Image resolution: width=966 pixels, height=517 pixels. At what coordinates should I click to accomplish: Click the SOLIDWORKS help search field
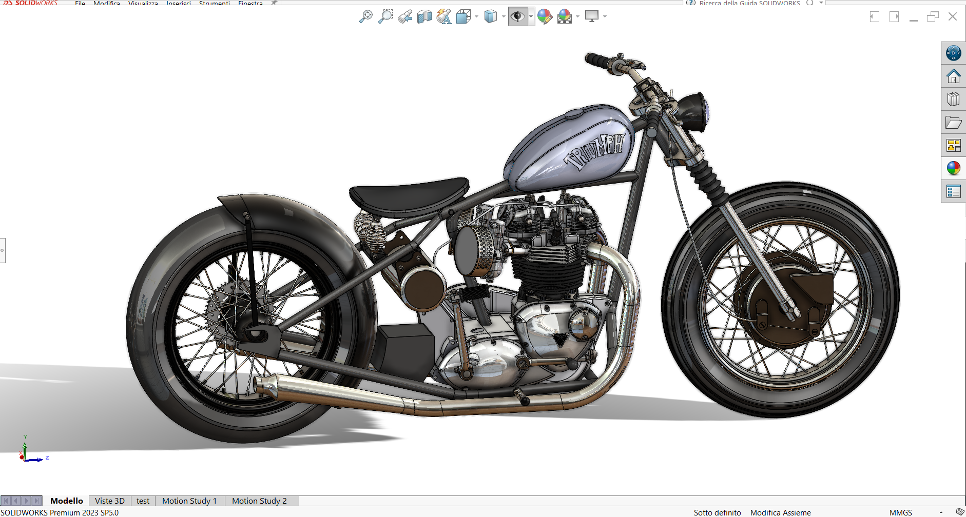pos(749,3)
